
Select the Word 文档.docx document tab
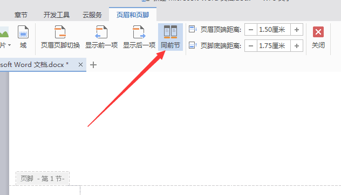43,65
